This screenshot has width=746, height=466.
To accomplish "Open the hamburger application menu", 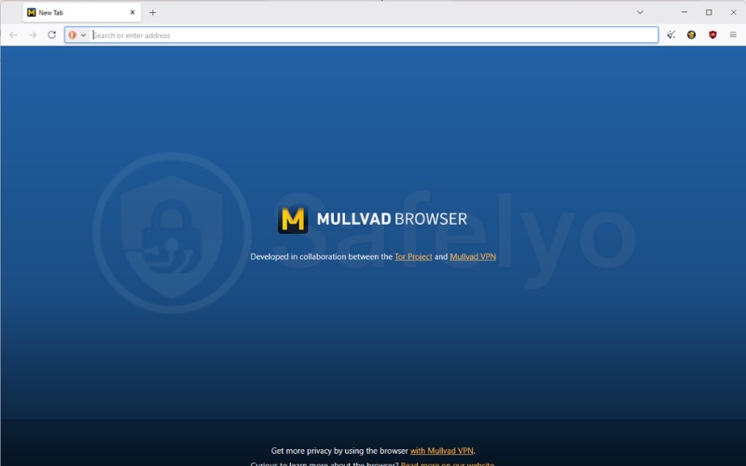I will pyautogui.click(x=733, y=34).
